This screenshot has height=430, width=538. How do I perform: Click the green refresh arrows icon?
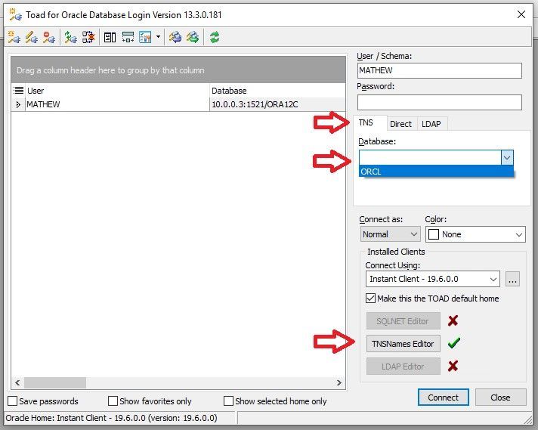215,37
